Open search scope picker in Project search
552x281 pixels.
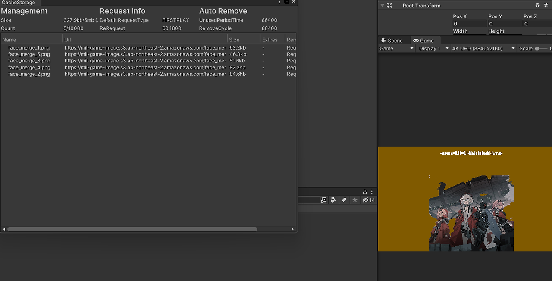323,200
